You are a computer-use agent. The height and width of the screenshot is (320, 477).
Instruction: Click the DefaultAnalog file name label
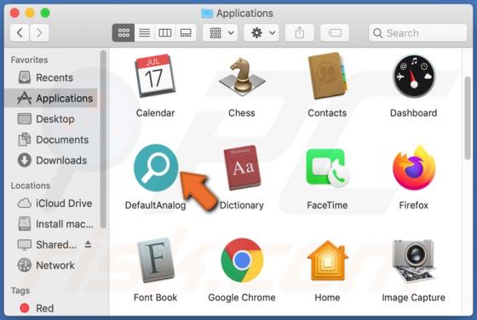coord(155,205)
